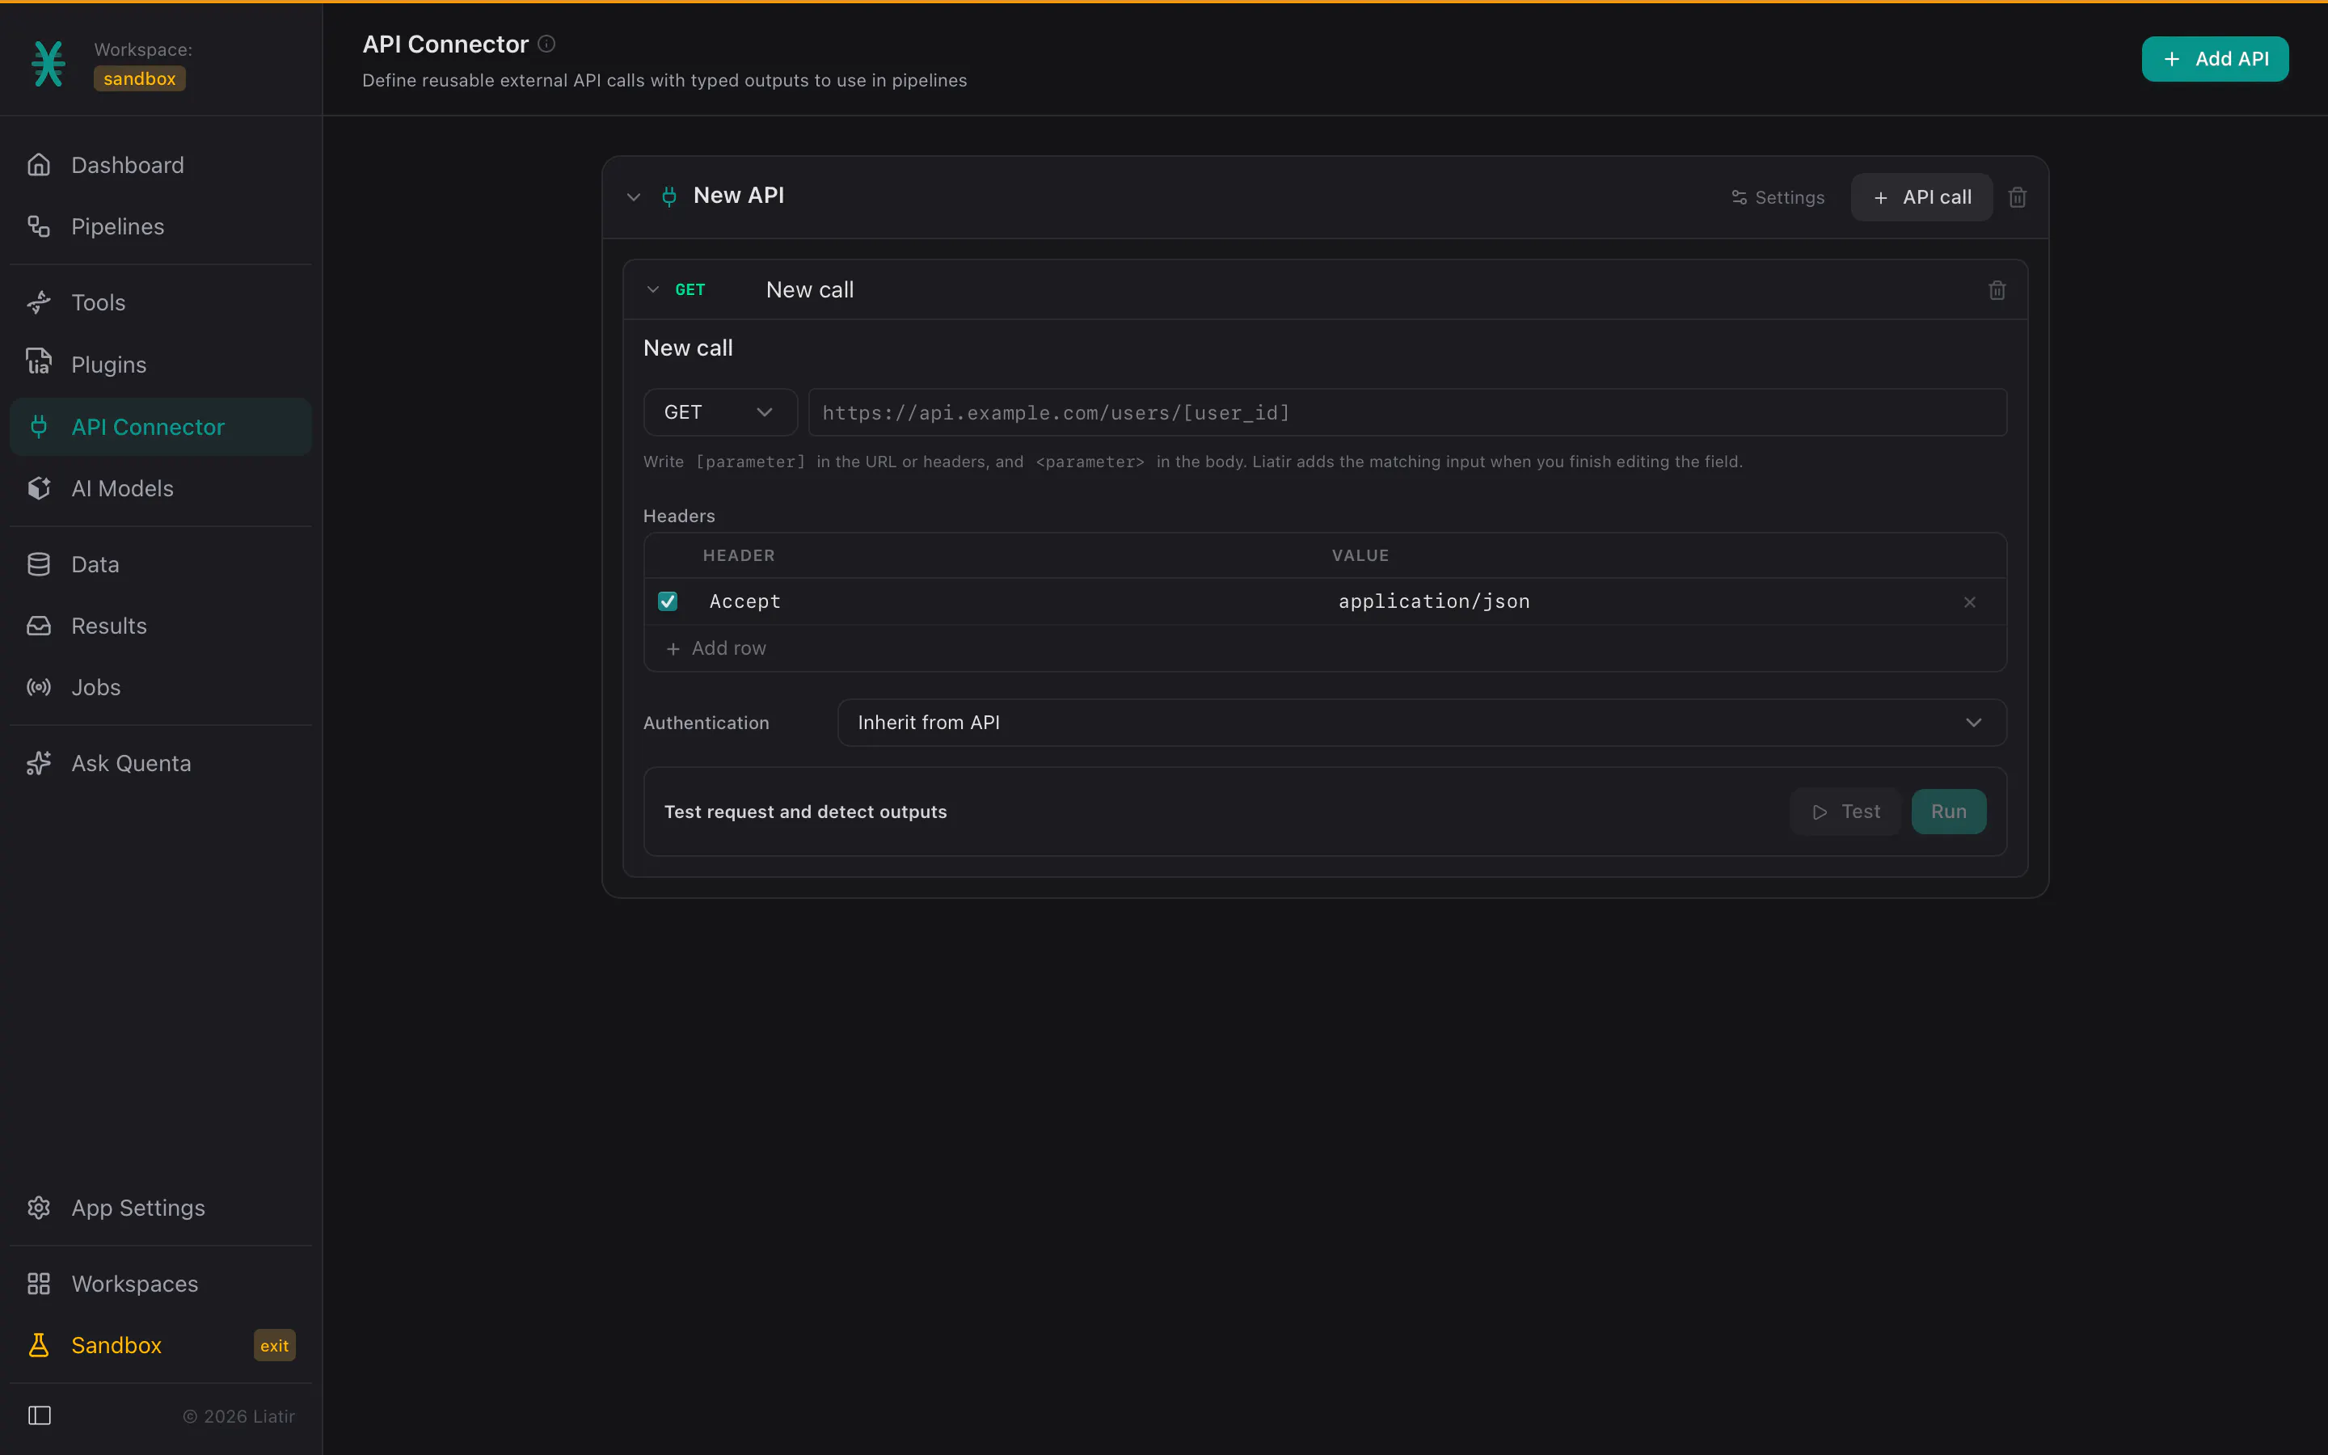Click the Sandbox flask icon
The width and height of the screenshot is (2328, 1455).
click(x=39, y=1345)
